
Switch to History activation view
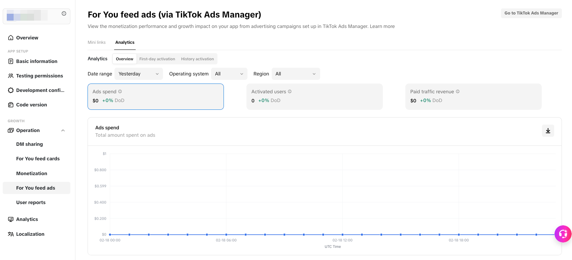pos(197,59)
